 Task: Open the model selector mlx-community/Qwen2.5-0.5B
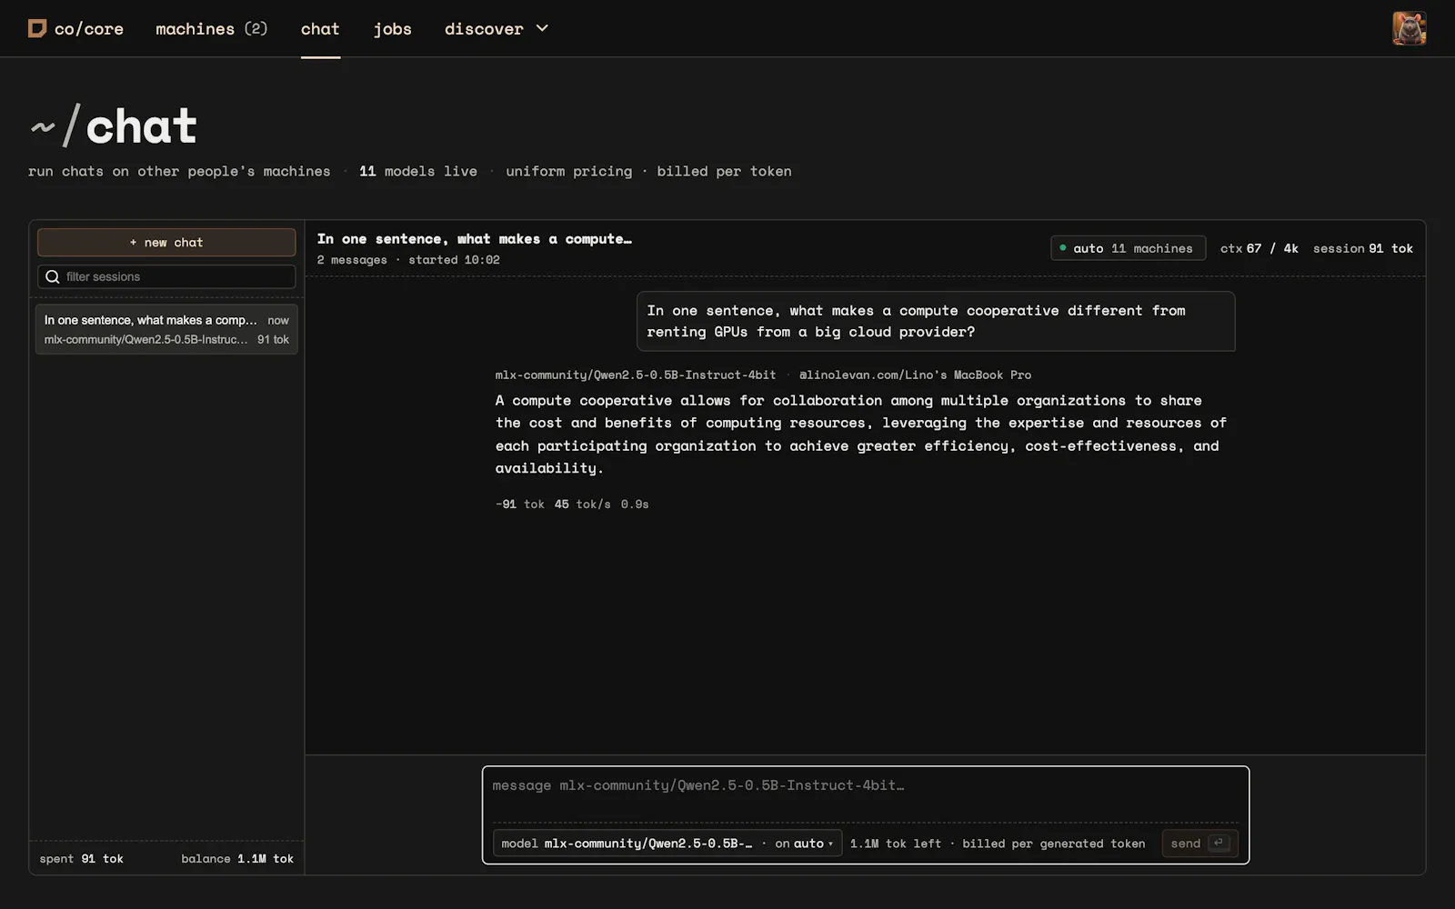627,844
